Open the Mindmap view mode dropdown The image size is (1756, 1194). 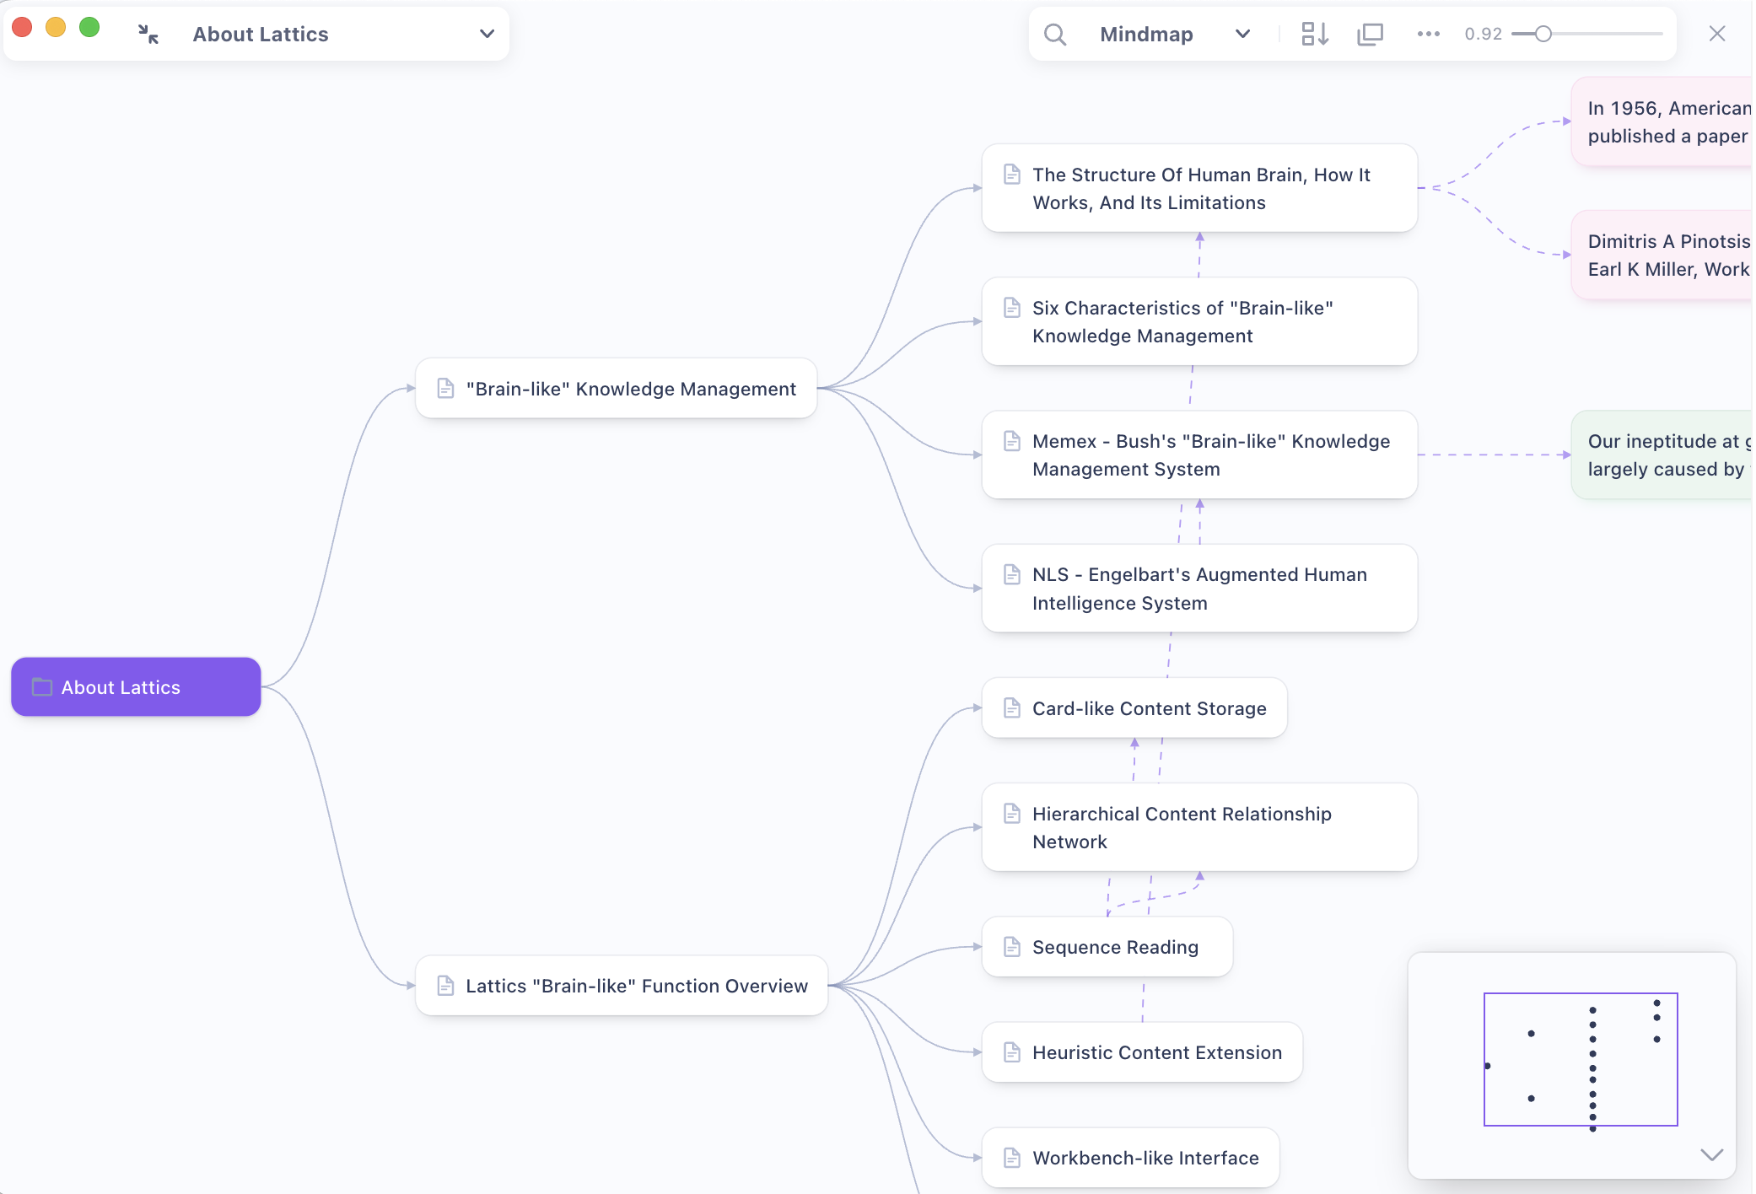[x=1174, y=34]
